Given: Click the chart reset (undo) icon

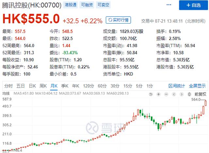Looking at the screenshot, I should tap(151, 94).
